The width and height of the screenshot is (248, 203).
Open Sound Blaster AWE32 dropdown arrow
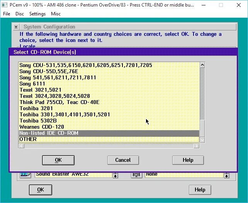click(116, 175)
